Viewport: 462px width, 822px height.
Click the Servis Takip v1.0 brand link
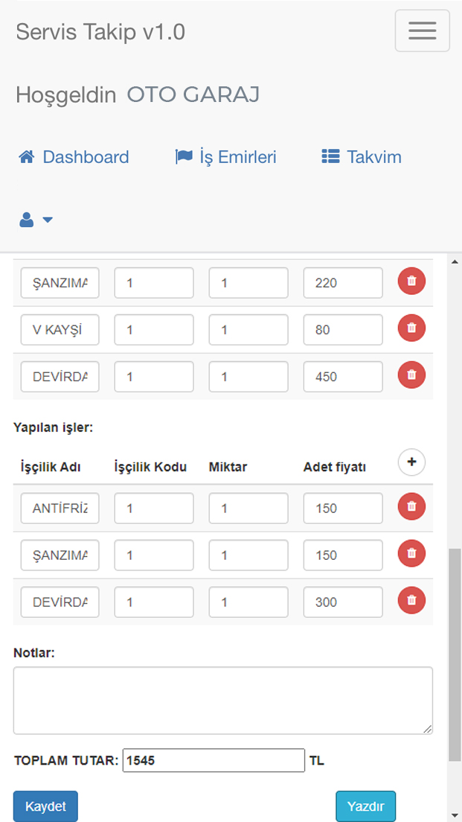[x=100, y=32]
